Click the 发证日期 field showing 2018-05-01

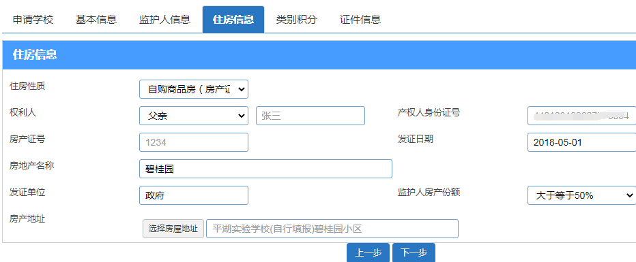[x=581, y=142]
